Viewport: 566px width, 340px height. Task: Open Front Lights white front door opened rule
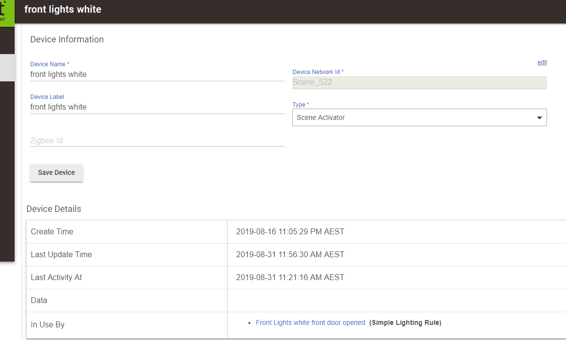pyautogui.click(x=310, y=322)
